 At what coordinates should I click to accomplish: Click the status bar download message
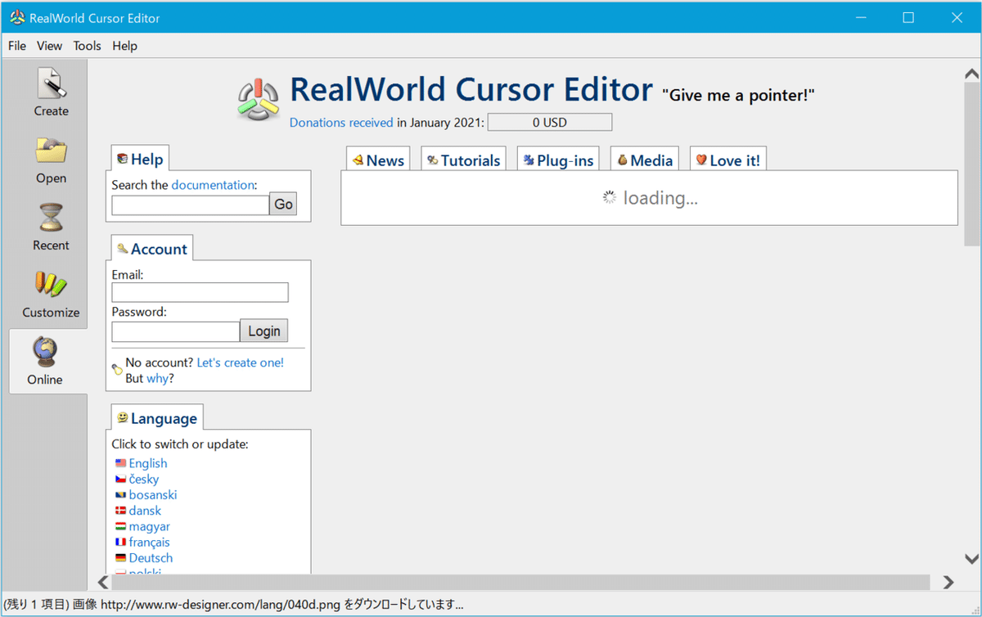click(234, 606)
